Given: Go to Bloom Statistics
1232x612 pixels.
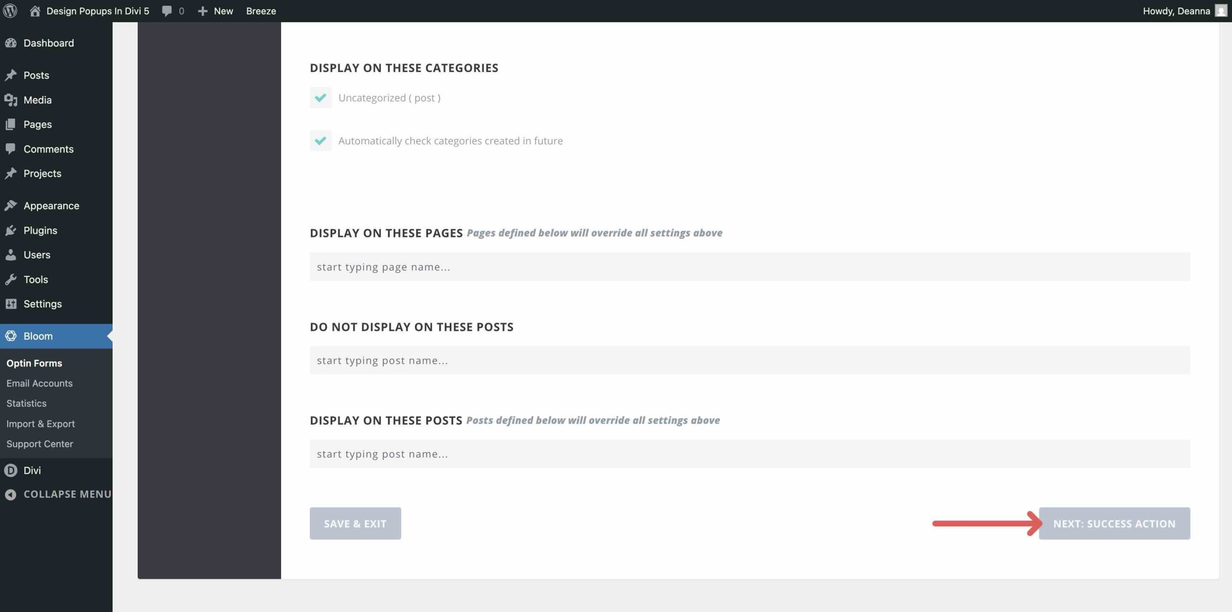Looking at the screenshot, I should tap(26, 403).
